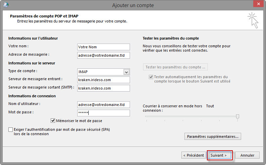Click the Suivant button

[219, 155]
